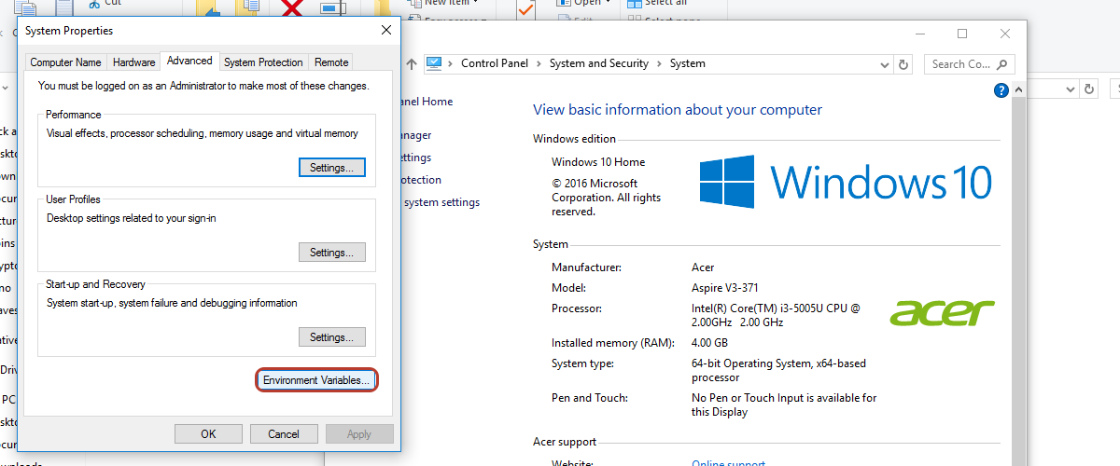This screenshot has height=466, width=1120.
Task: Click the manufacturer value 'Acer'
Action: [705, 267]
